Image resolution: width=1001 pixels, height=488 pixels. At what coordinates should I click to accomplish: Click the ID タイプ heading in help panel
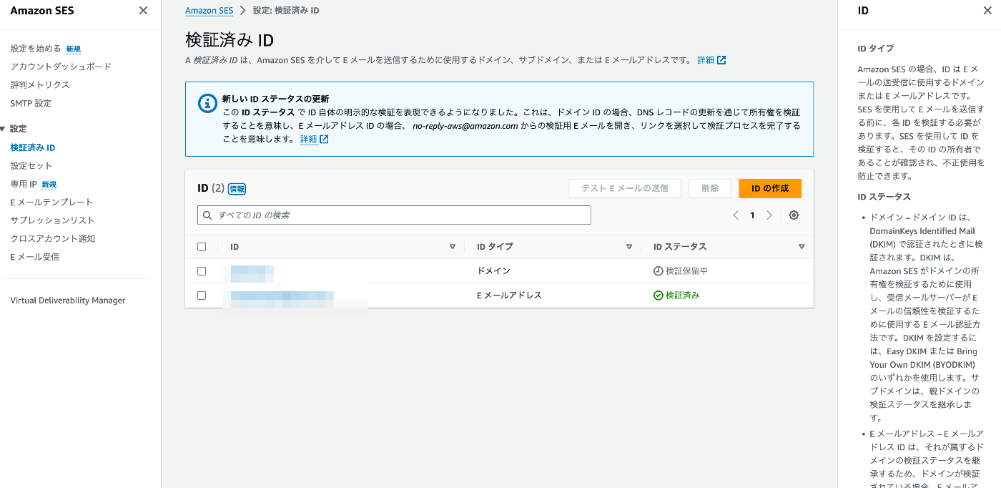876,49
